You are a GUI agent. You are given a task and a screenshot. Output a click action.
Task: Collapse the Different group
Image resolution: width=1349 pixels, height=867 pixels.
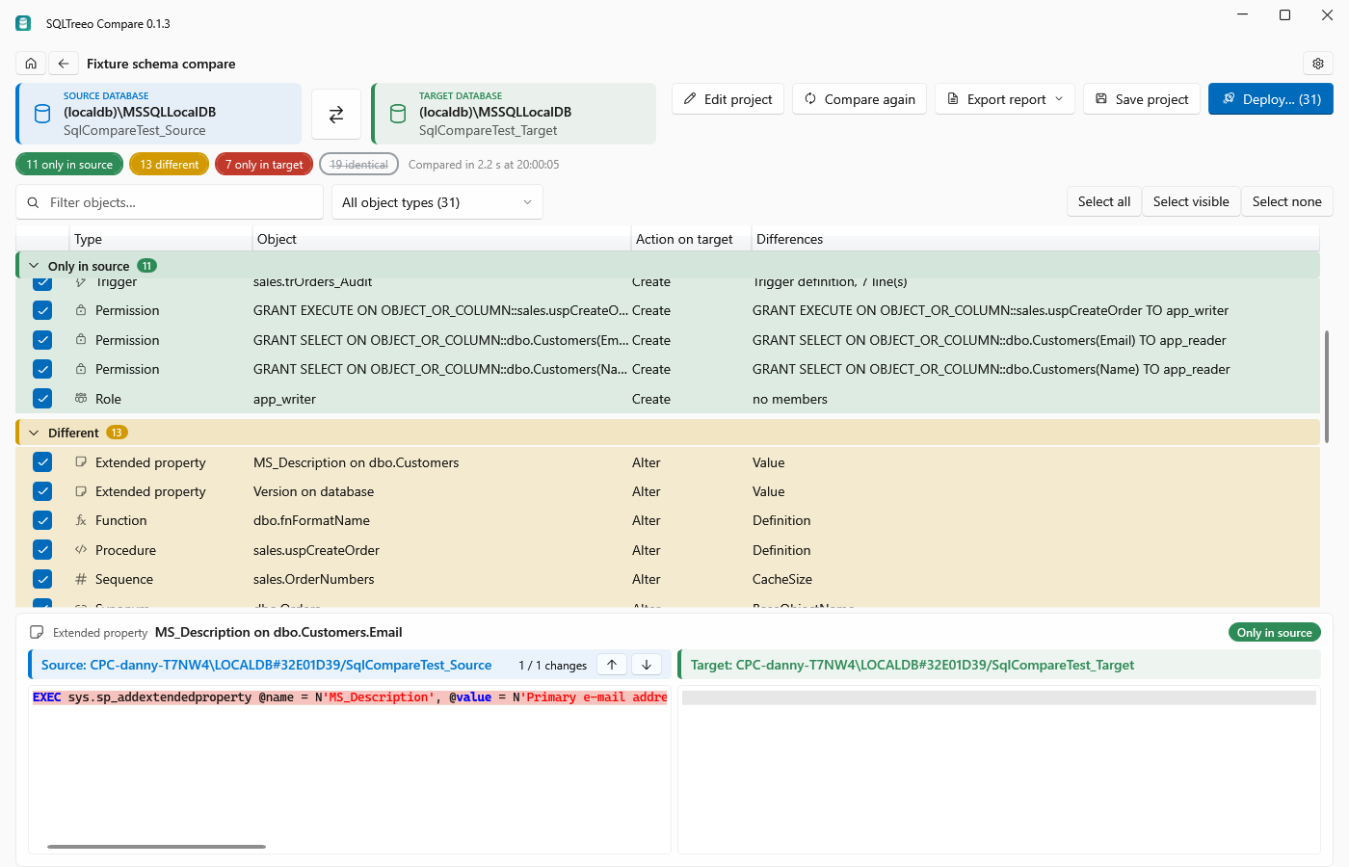point(34,433)
